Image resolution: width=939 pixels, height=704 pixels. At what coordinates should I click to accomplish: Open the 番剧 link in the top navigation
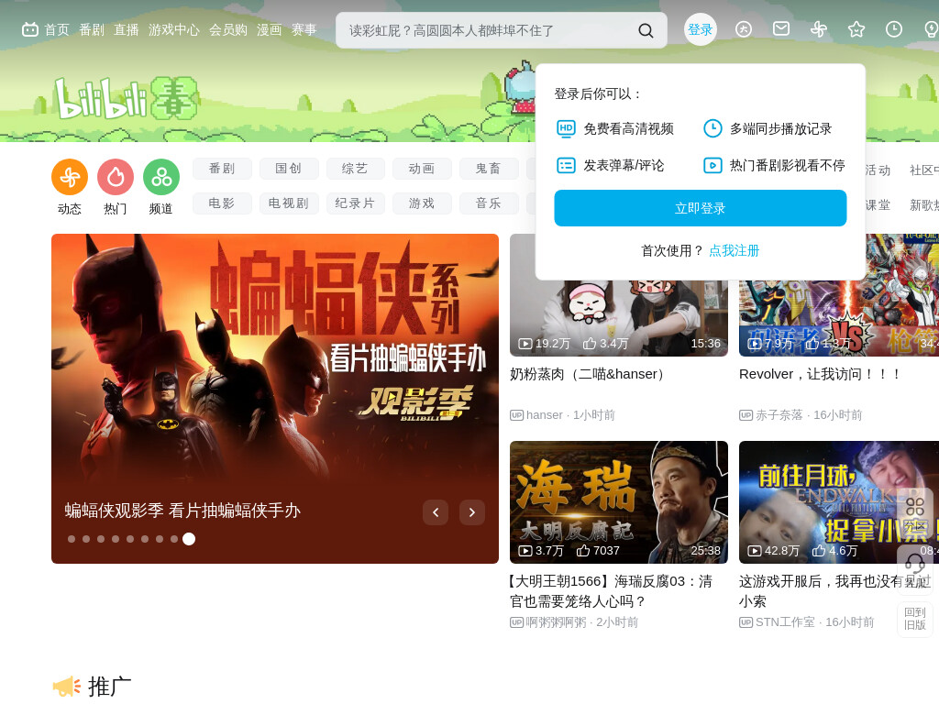[x=92, y=30]
